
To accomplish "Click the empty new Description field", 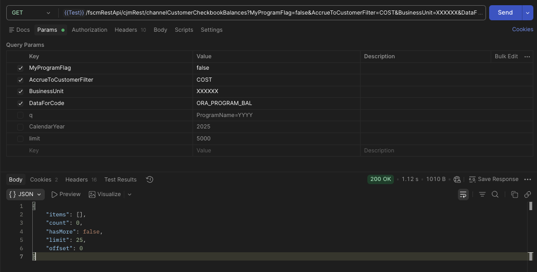I will [446, 150].
